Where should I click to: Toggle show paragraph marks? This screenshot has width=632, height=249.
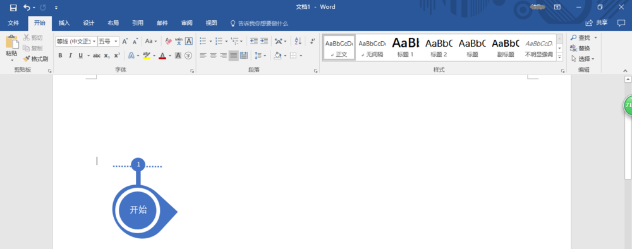(x=312, y=41)
